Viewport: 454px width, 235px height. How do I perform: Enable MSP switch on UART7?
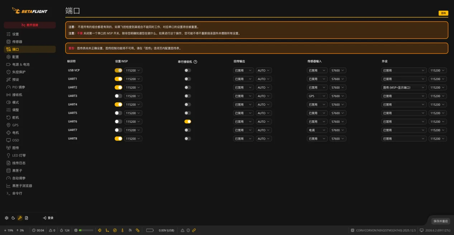(x=118, y=130)
